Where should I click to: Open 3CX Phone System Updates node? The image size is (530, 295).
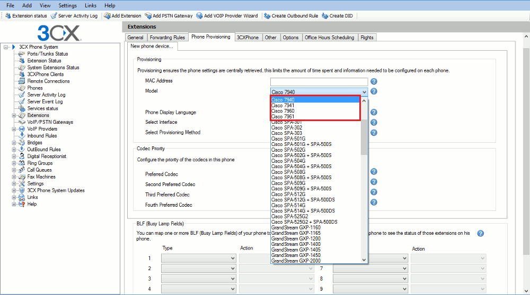coord(56,190)
